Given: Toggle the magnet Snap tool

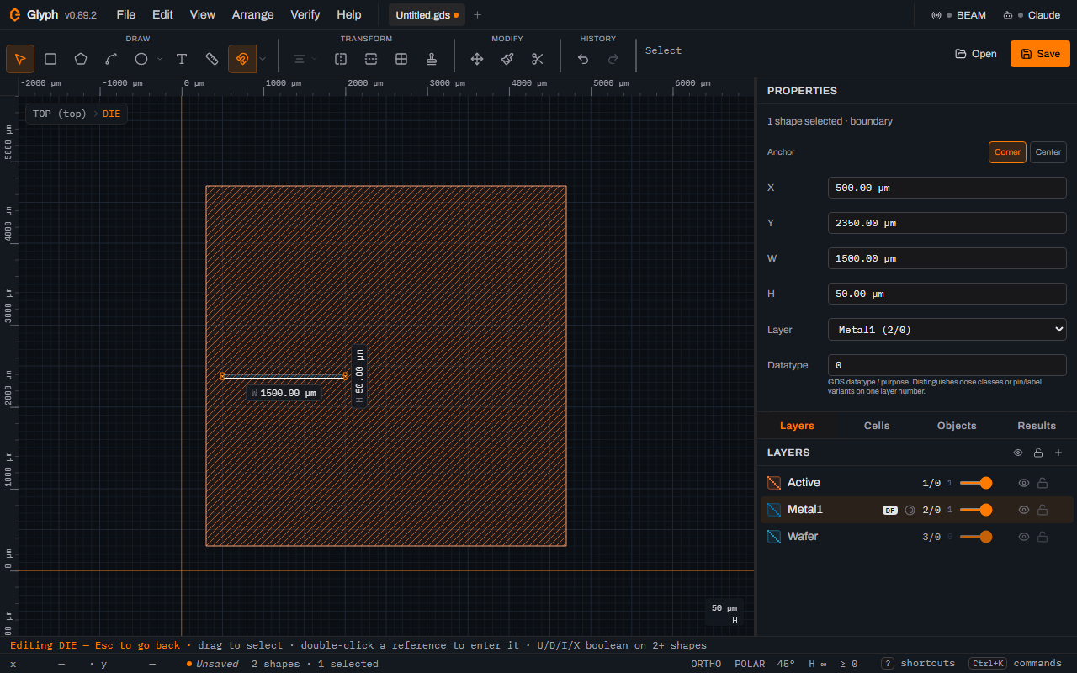Looking at the screenshot, I should coord(242,59).
